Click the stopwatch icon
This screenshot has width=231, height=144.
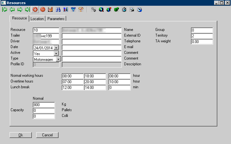pos(124,10)
